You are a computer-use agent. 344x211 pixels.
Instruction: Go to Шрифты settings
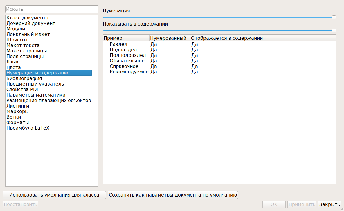pos(48,40)
